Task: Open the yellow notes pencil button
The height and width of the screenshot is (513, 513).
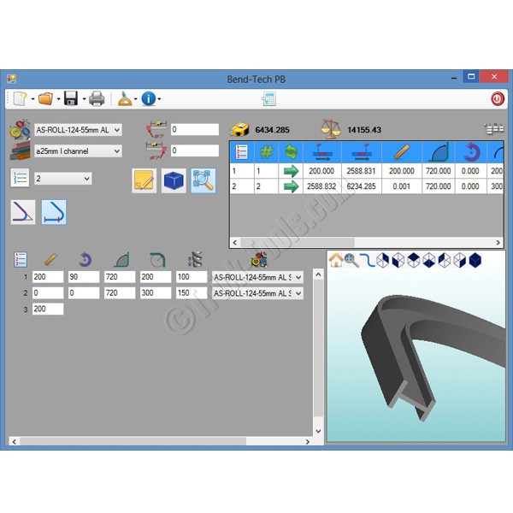Action: pos(144,180)
